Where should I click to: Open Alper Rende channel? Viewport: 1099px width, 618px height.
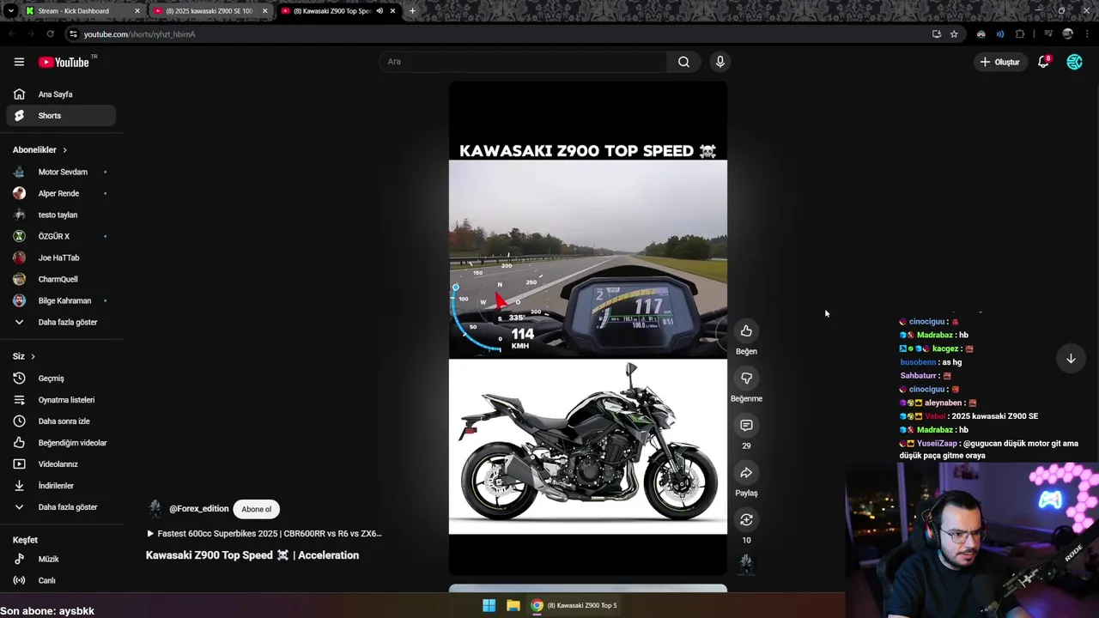[x=61, y=193]
